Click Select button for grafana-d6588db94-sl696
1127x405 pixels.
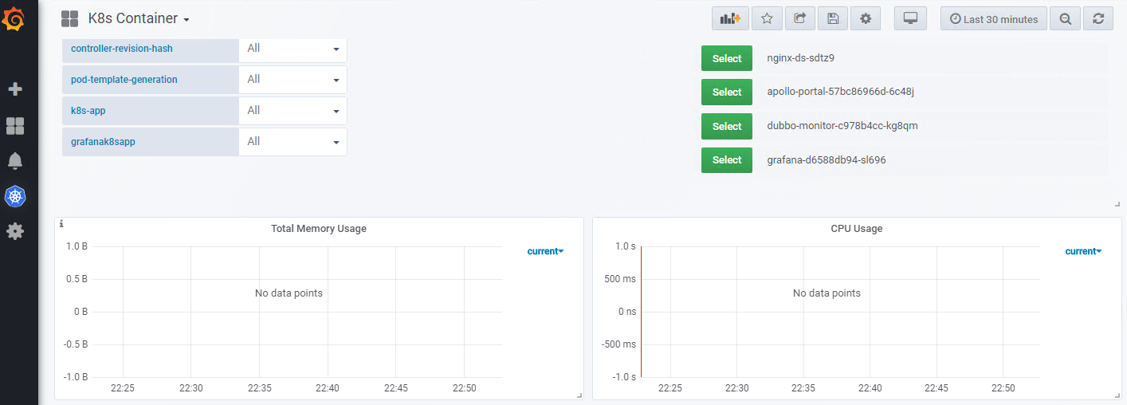click(x=726, y=160)
